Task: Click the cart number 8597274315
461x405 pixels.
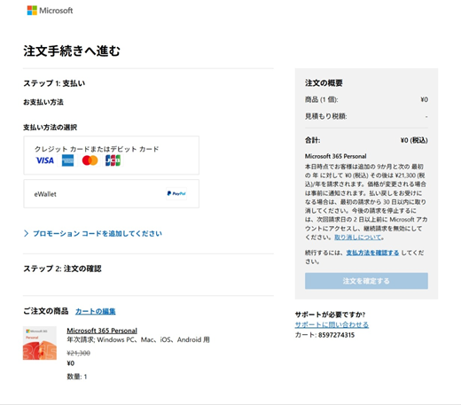Action: coord(336,335)
